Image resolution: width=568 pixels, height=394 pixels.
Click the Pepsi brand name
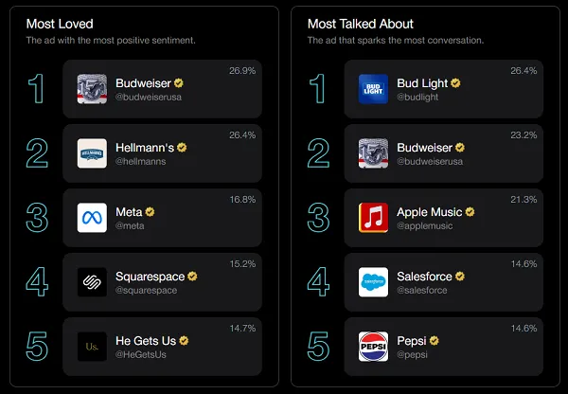coord(412,341)
